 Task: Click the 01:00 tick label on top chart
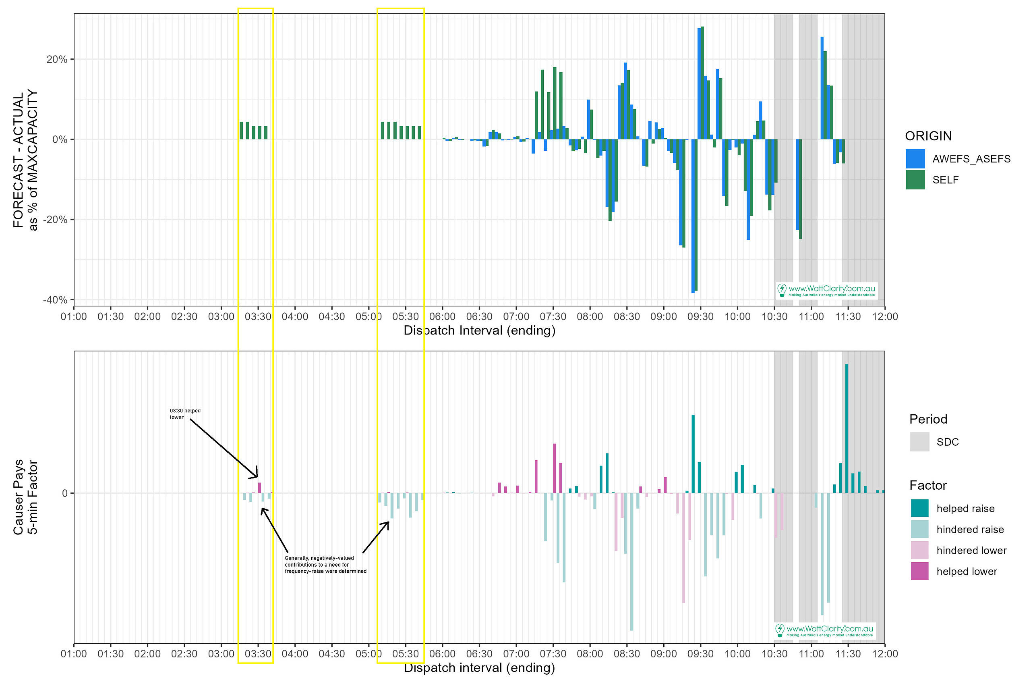[74, 316]
